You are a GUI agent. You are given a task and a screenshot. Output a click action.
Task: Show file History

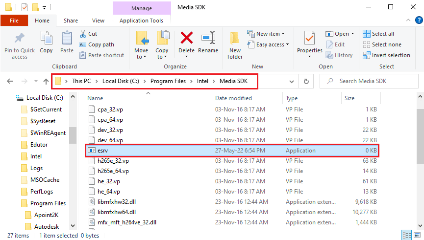(339, 55)
